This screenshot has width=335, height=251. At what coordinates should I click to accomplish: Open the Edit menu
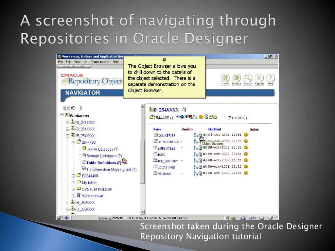click(x=68, y=62)
